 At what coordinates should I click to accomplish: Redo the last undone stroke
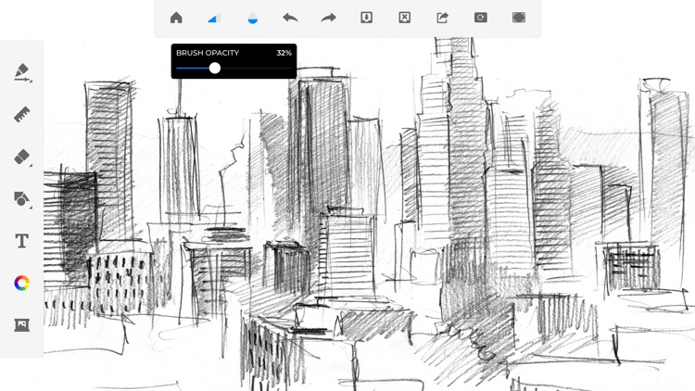point(328,18)
